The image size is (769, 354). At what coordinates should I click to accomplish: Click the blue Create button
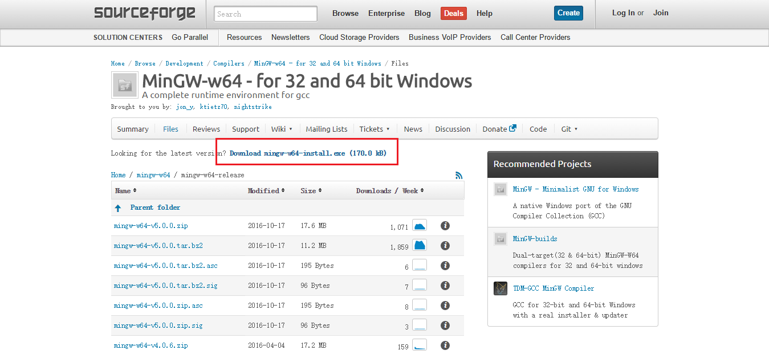click(568, 13)
